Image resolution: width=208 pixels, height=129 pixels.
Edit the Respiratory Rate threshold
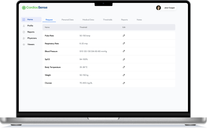(x=124, y=44)
